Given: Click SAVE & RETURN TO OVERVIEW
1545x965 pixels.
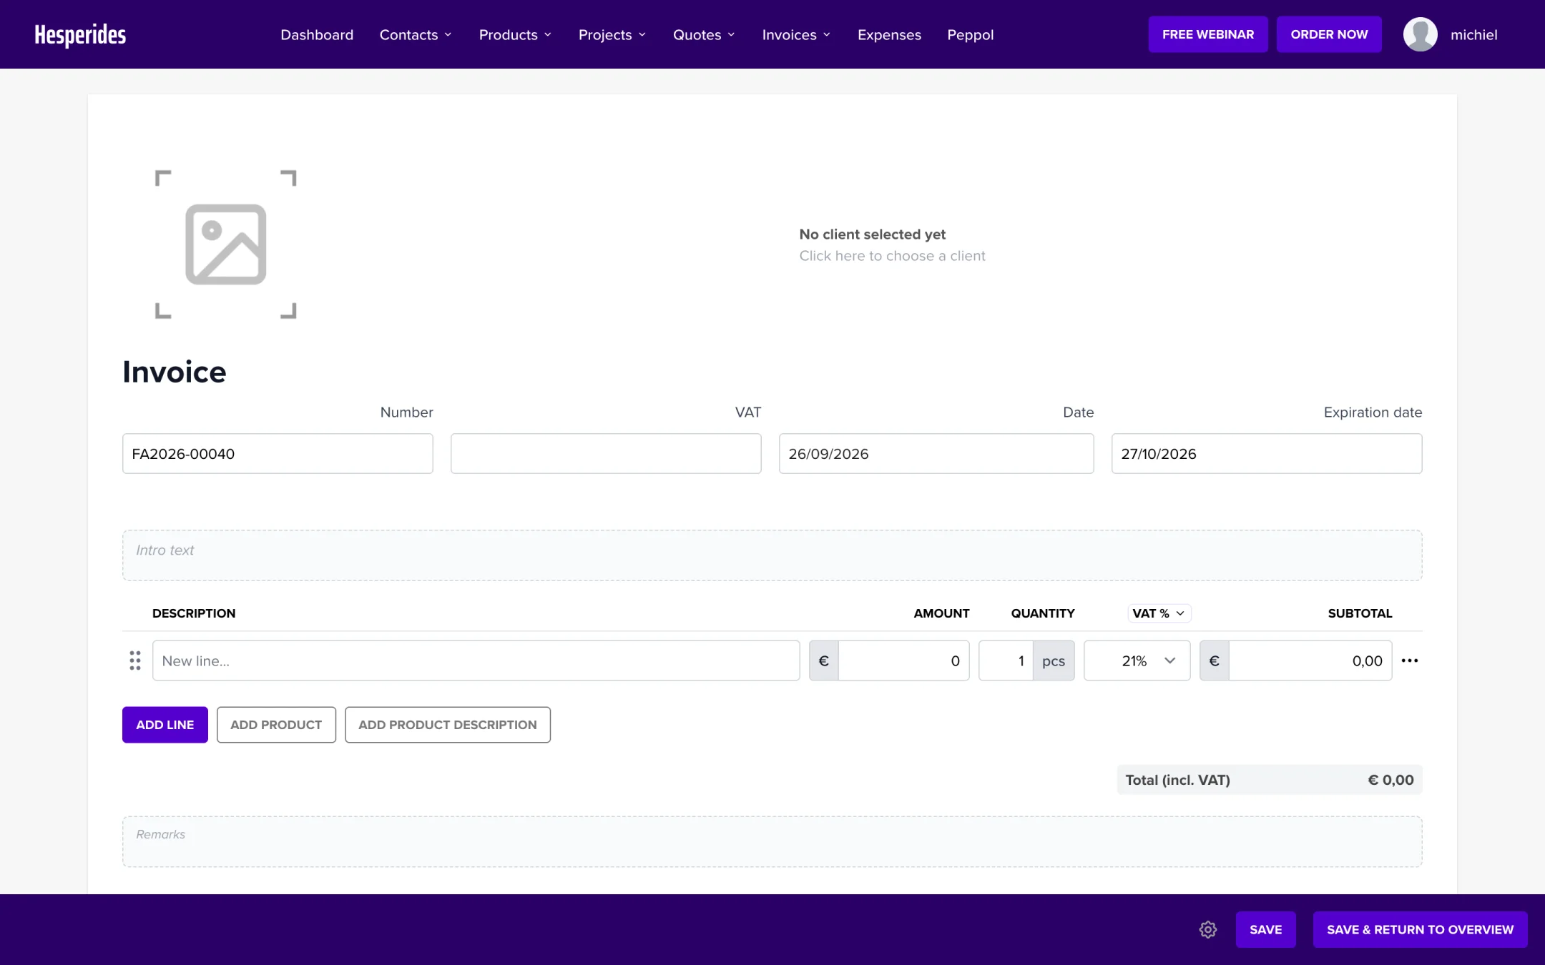Looking at the screenshot, I should click(1420, 929).
